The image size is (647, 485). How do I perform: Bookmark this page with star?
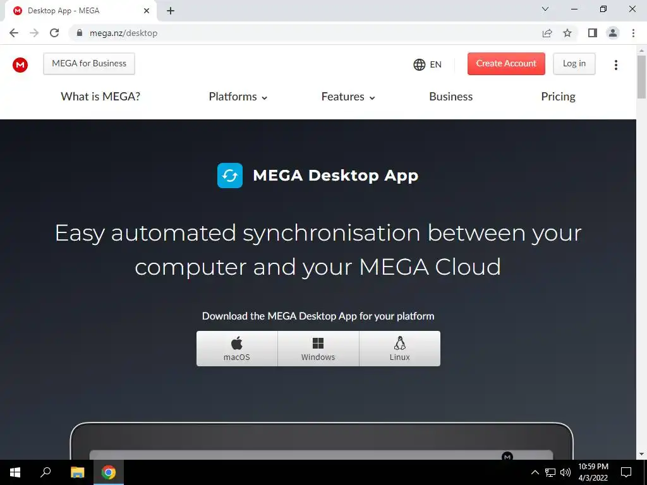567,33
